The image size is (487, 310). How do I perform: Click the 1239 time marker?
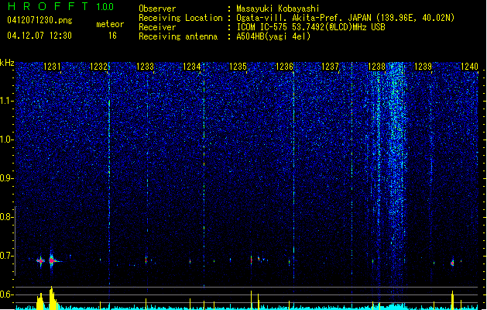[x=424, y=67]
